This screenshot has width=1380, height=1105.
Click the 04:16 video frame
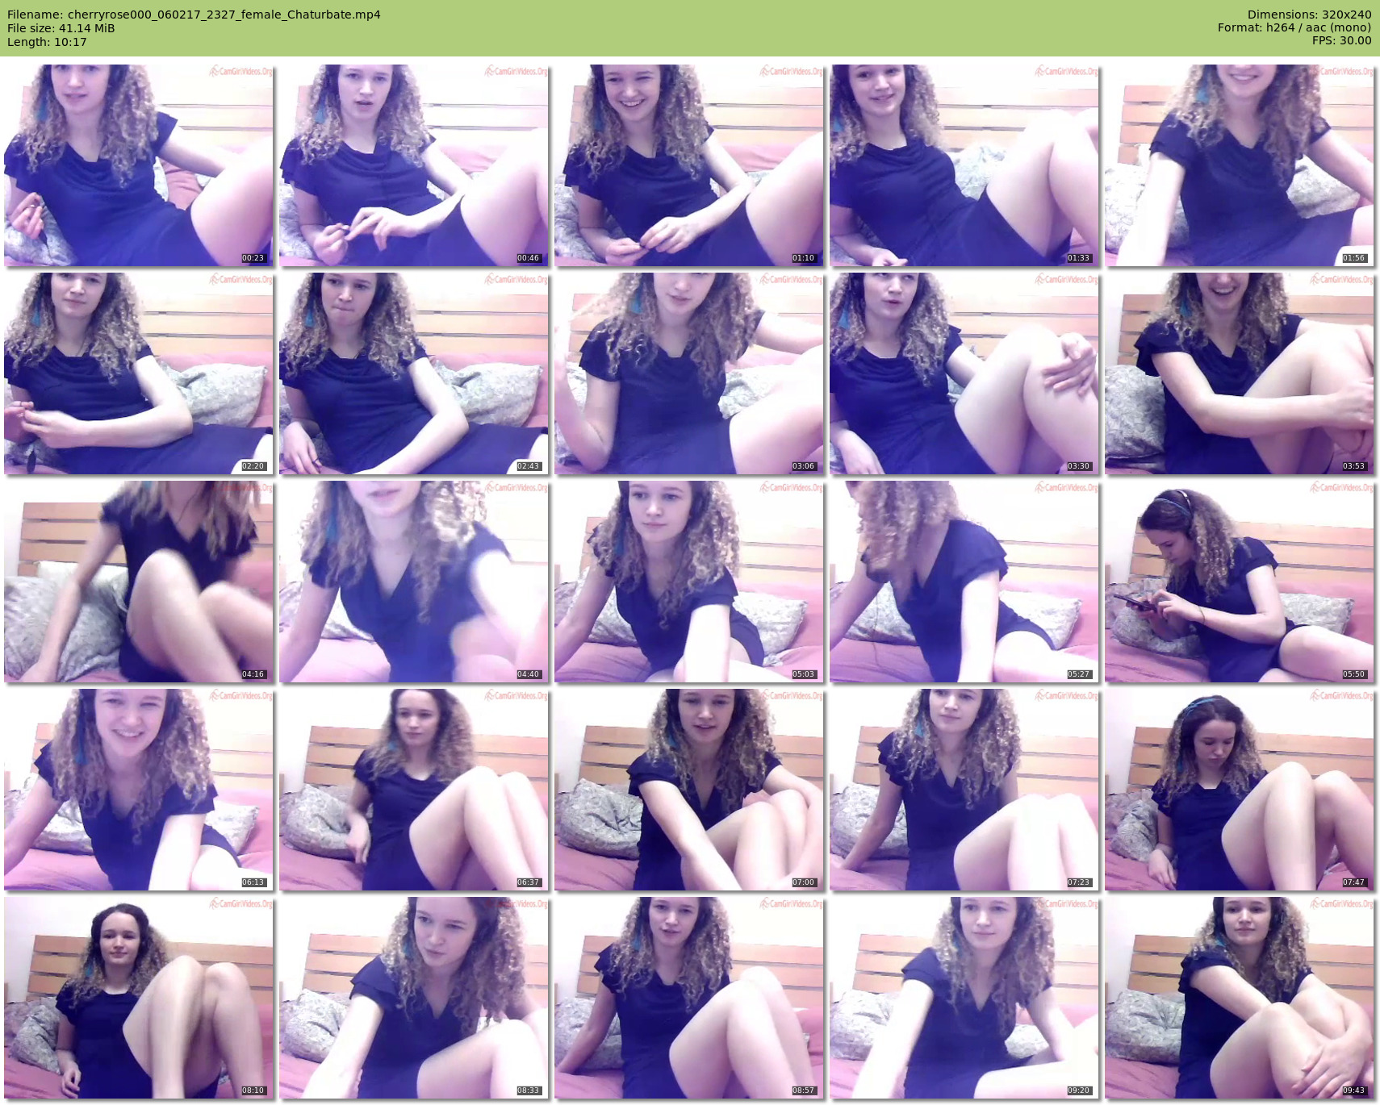pos(138,582)
